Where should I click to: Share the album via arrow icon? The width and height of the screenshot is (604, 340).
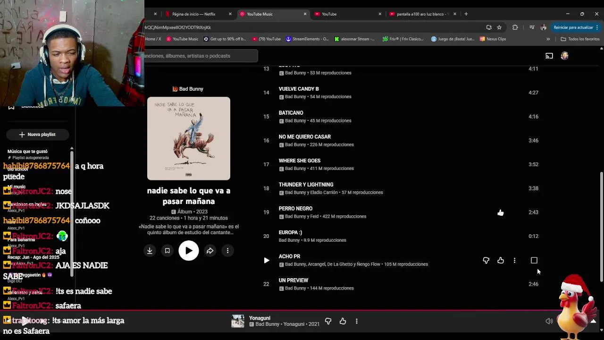[x=210, y=251]
